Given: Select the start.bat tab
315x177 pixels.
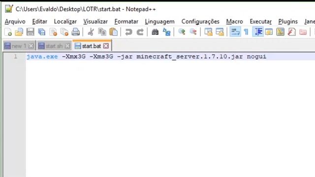Looking at the screenshot, I should pos(92,46).
